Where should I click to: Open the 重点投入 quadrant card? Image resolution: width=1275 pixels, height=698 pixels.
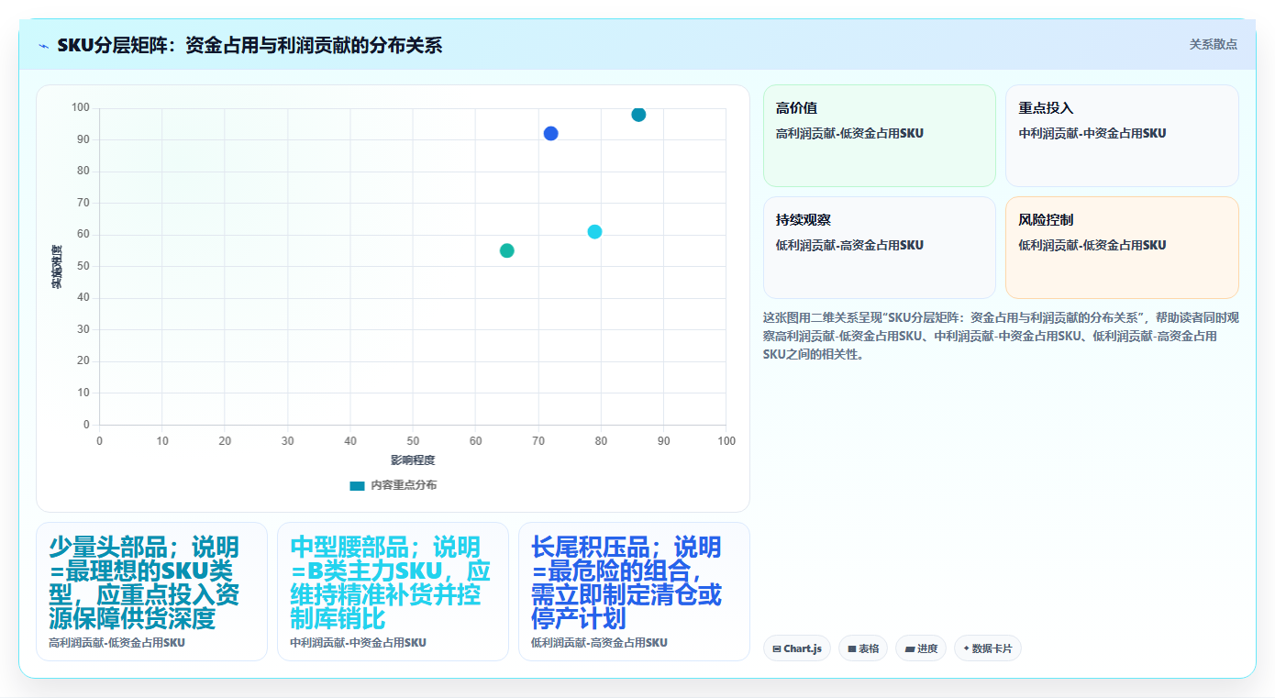(1122, 136)
